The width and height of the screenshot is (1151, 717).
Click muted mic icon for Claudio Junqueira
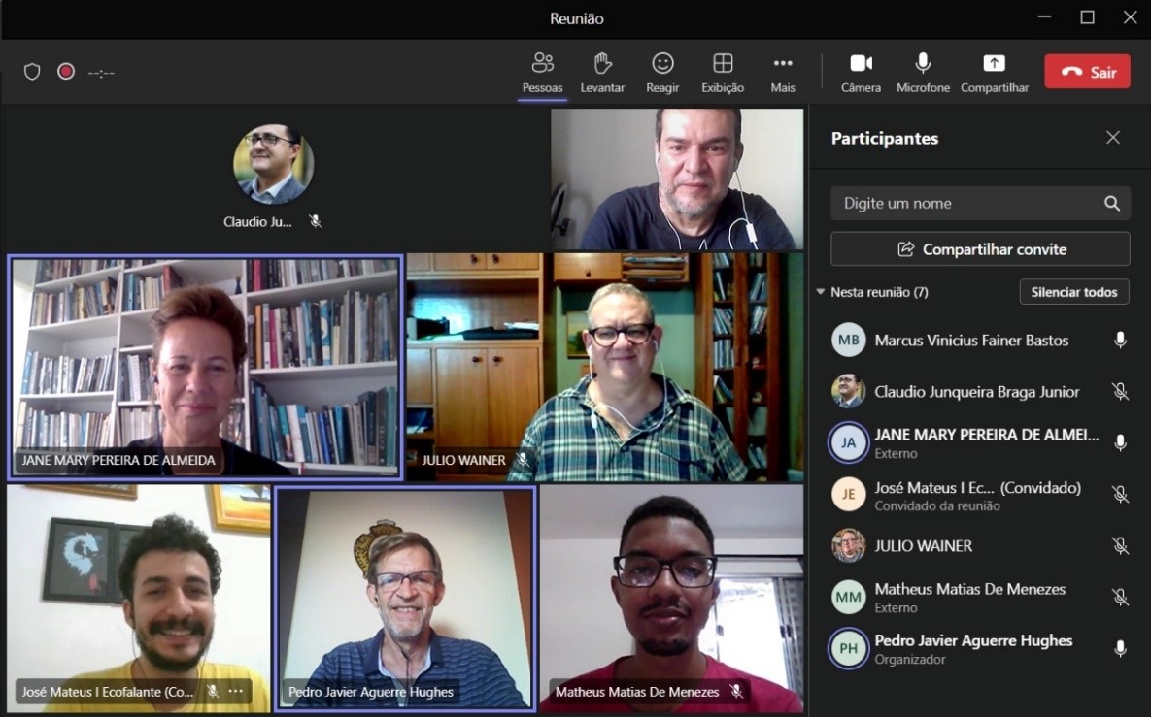pyautogui.click(x=1120, y=392)
